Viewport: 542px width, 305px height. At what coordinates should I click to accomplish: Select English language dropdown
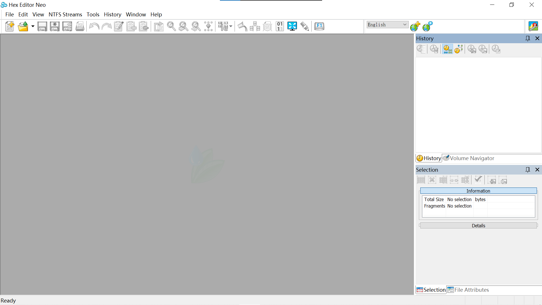click(387, 24)
